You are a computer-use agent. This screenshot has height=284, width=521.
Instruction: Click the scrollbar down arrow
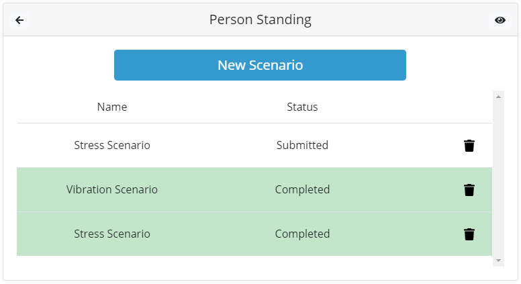click(x=498, y=261)
